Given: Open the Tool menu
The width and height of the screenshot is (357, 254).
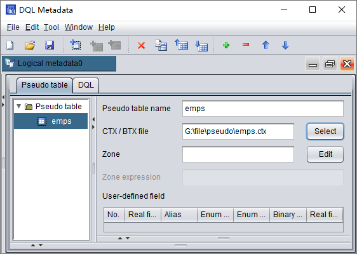Looking at the screenshot, I should coord(51,27).
